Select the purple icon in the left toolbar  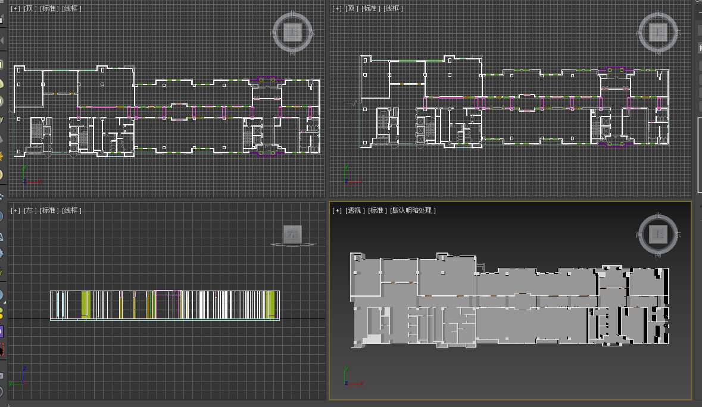click(x=1, y=331)
